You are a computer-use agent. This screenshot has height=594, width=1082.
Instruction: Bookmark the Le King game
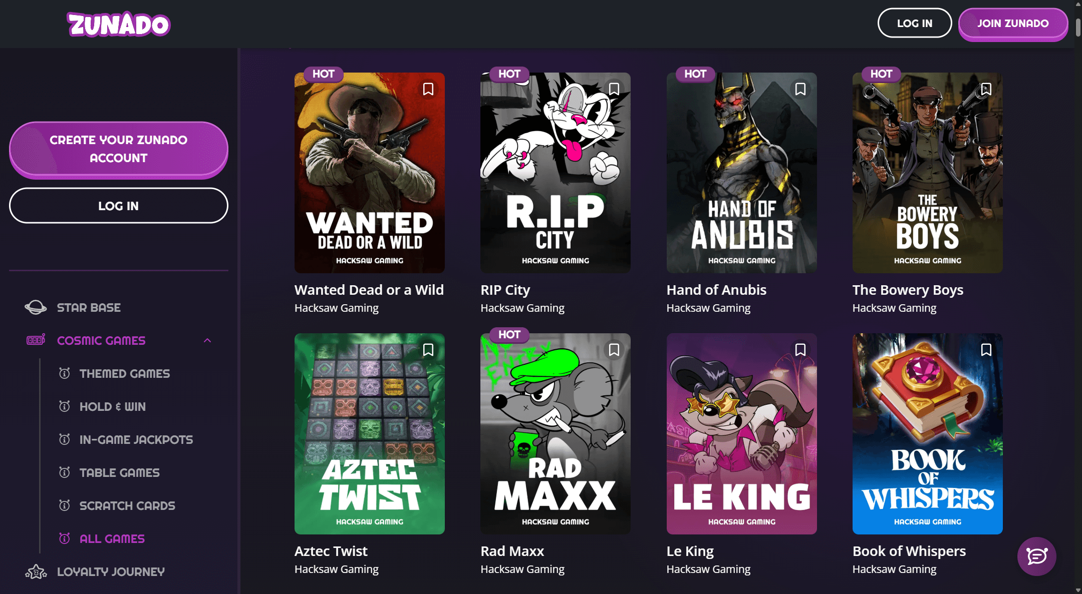pos(800,350)
